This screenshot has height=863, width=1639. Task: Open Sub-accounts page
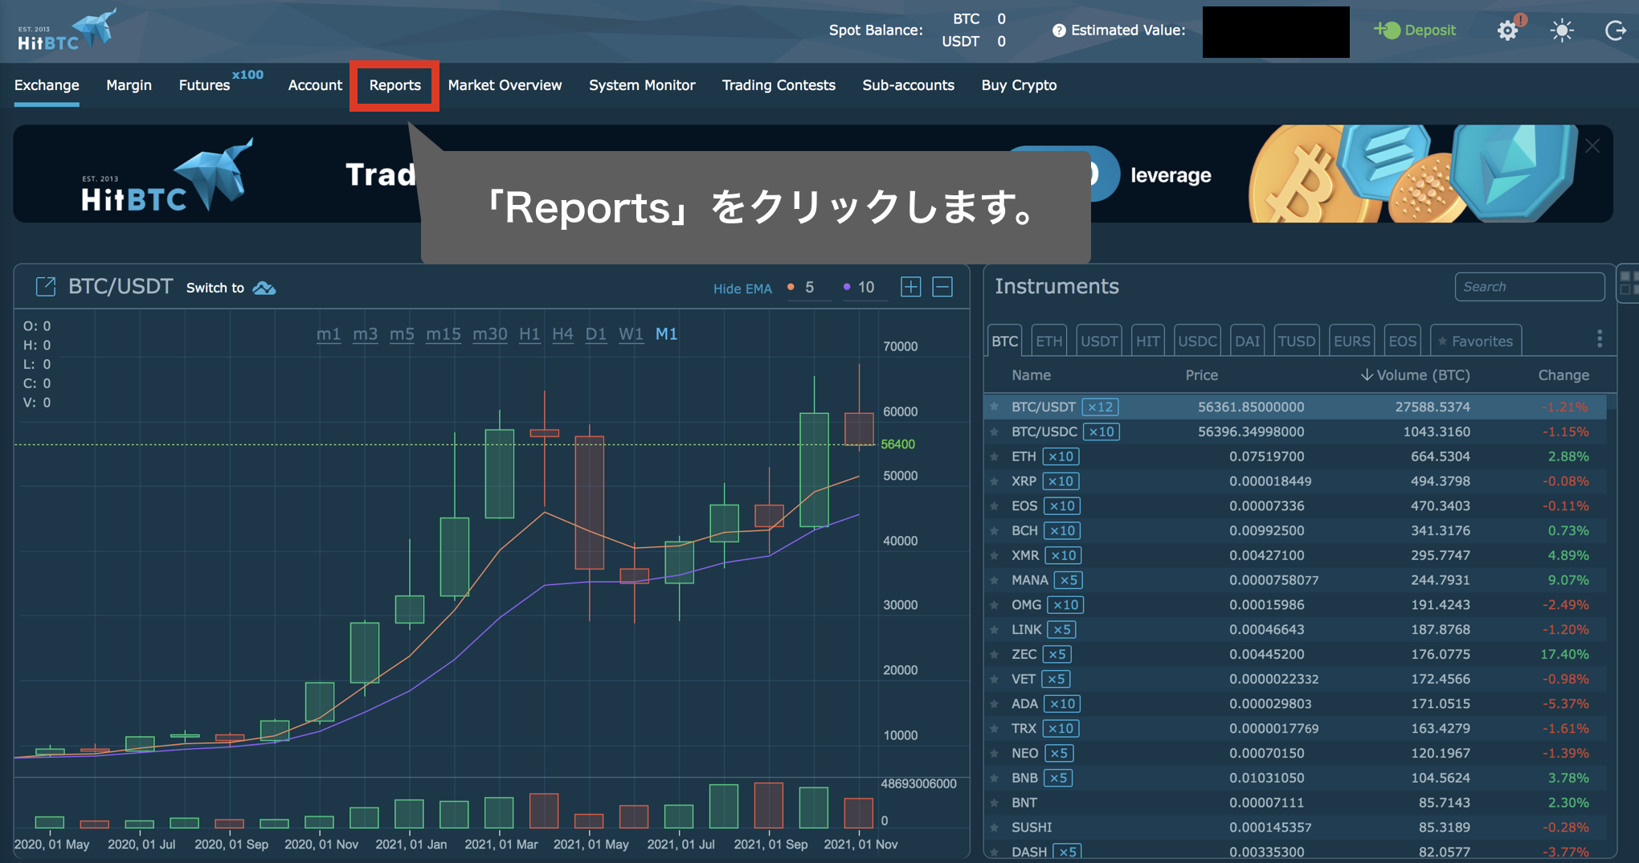tap(908, 85)
